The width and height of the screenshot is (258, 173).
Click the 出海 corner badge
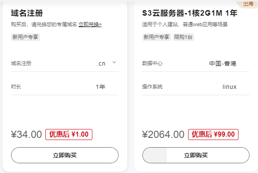248,4
